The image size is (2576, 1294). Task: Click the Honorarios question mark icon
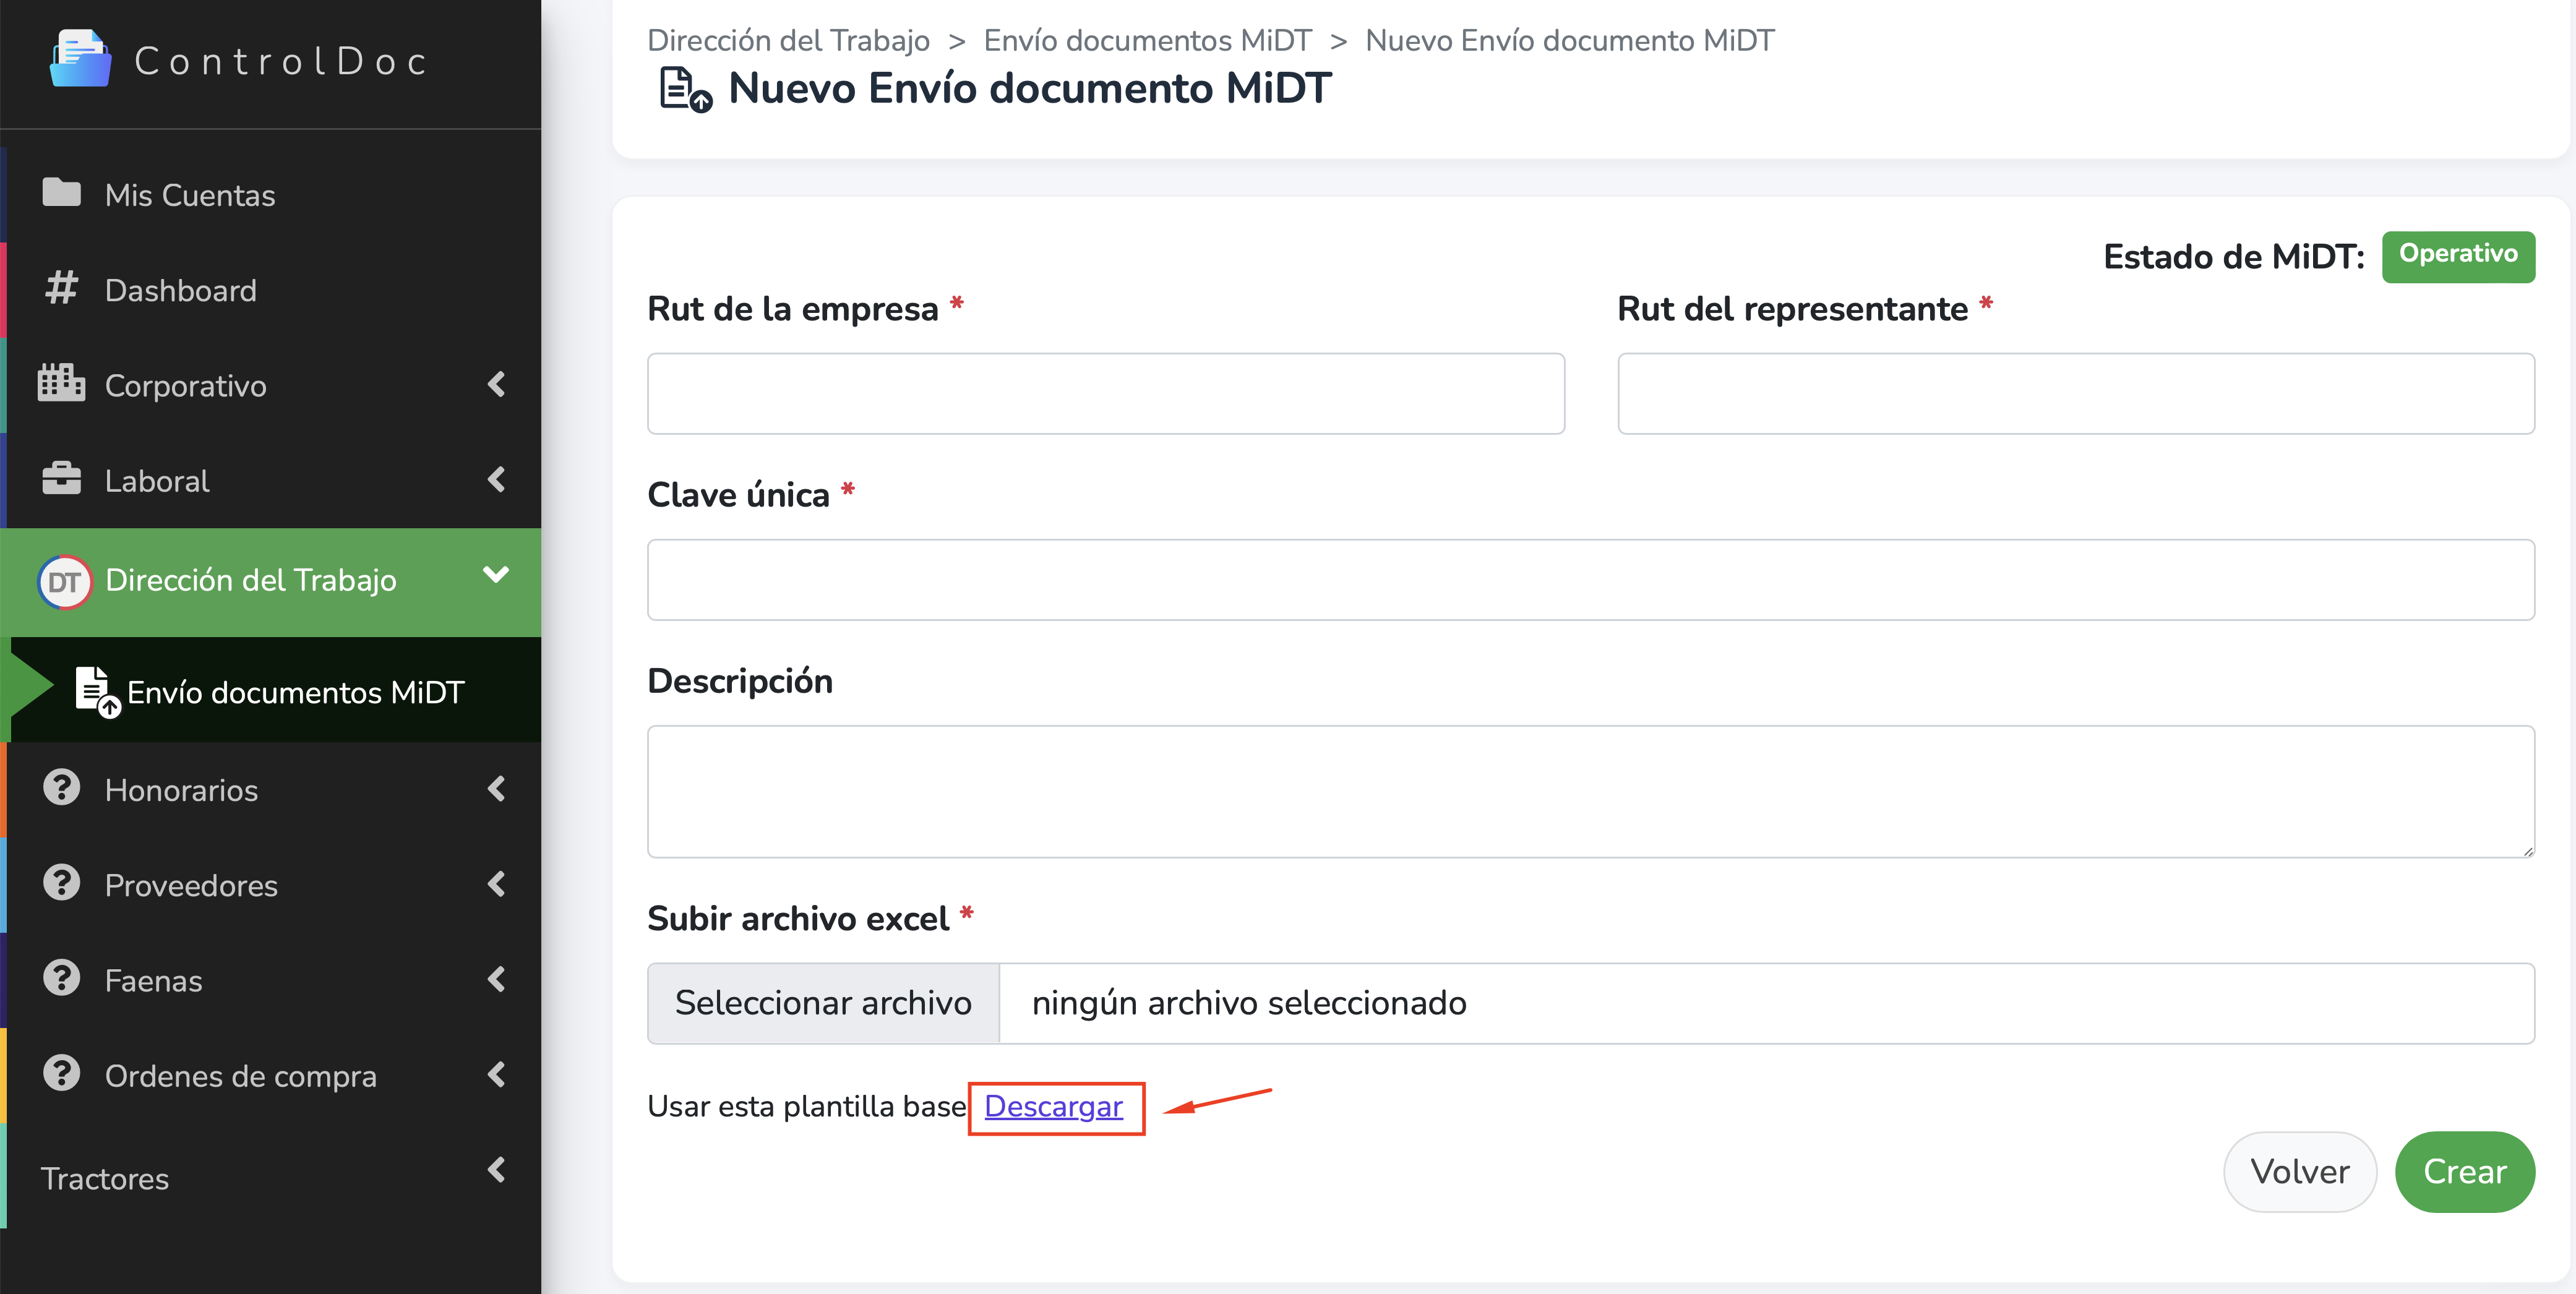(x=61, y=788)
